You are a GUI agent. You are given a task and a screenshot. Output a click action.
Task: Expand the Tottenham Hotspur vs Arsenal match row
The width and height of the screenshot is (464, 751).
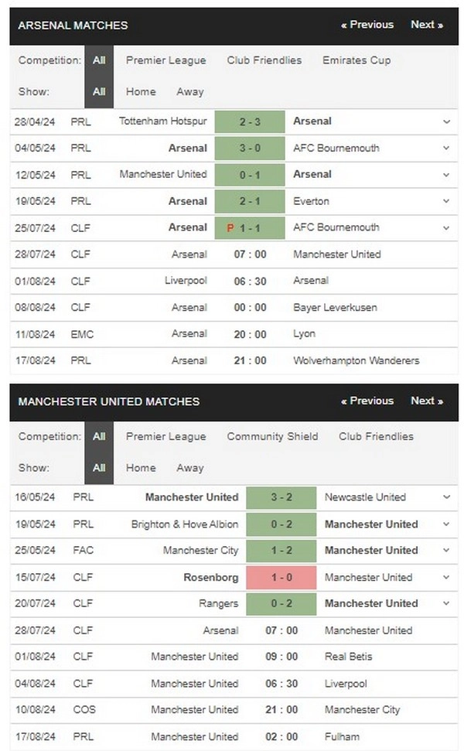(x=446, y=121)
